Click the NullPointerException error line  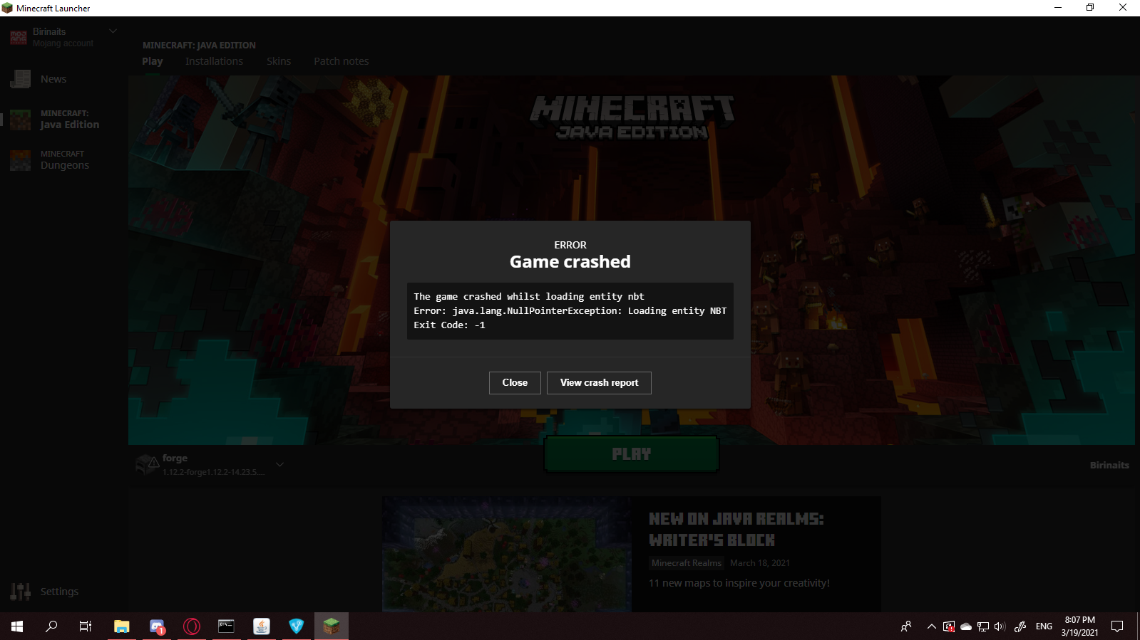point(570,311)
